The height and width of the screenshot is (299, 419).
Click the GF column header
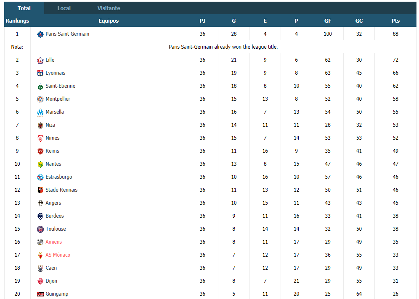[328, 21]
